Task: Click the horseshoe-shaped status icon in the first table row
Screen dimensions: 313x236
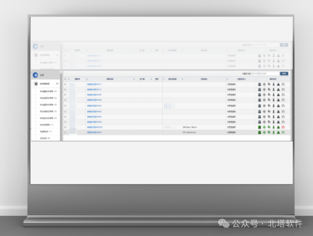Action: pos(283,84)
